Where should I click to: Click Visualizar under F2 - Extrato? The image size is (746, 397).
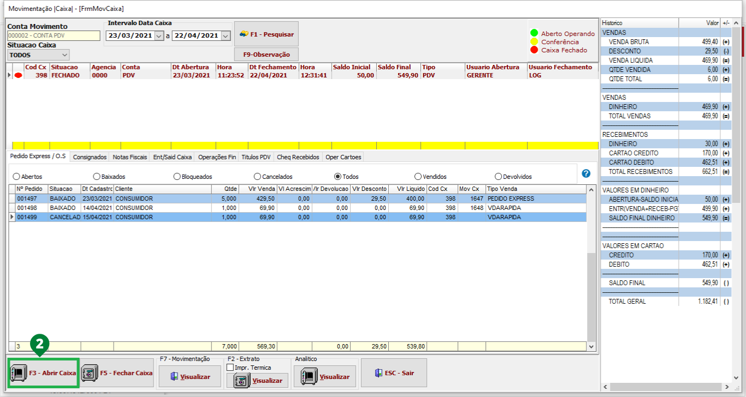pyautogui.click(x=257, y=381)
